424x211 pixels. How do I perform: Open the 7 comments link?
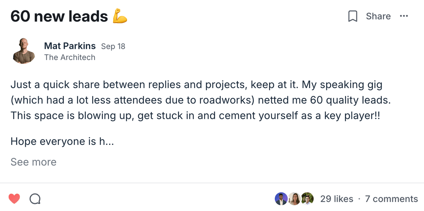pyautogui.click(x=391, y=199)
